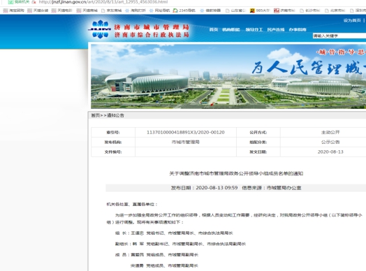This screenshot has width=366, height=271.
Task: Open the 借款神器 bookmark
Action: tap(210, 10)
